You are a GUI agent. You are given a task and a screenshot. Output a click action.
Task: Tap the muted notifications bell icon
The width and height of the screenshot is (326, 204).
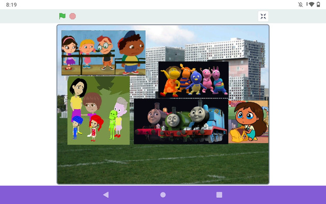click(x=301, y=5)
